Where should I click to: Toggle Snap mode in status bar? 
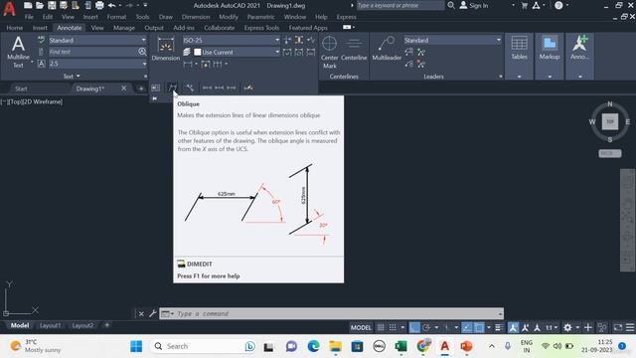point(393,327)
